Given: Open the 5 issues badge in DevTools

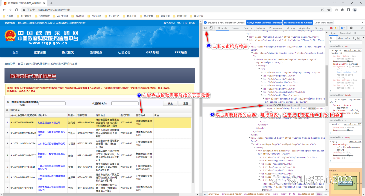Looking at the screenshot, I should click(343, 28).
